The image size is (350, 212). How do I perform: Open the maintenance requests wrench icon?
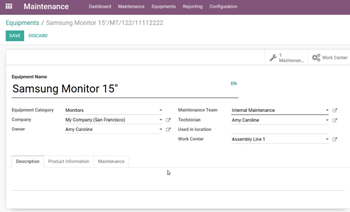[273, 58]
